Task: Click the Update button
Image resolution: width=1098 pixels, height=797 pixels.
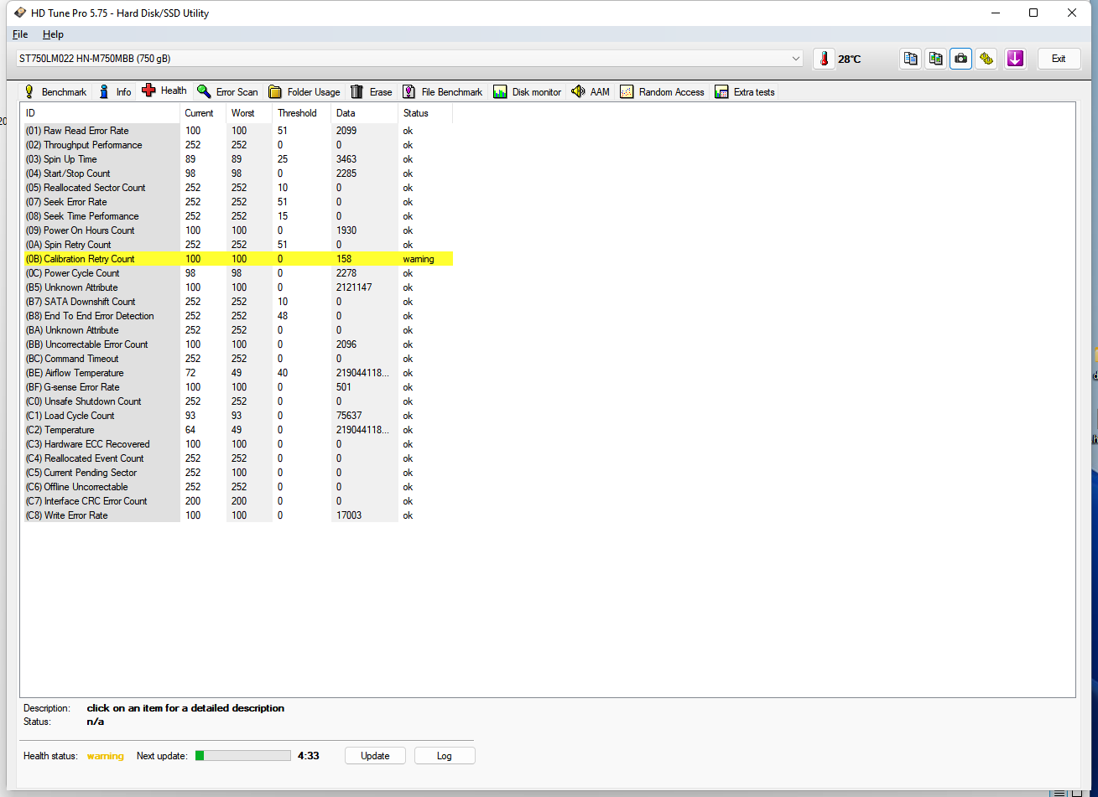Action: click(375, 756)
